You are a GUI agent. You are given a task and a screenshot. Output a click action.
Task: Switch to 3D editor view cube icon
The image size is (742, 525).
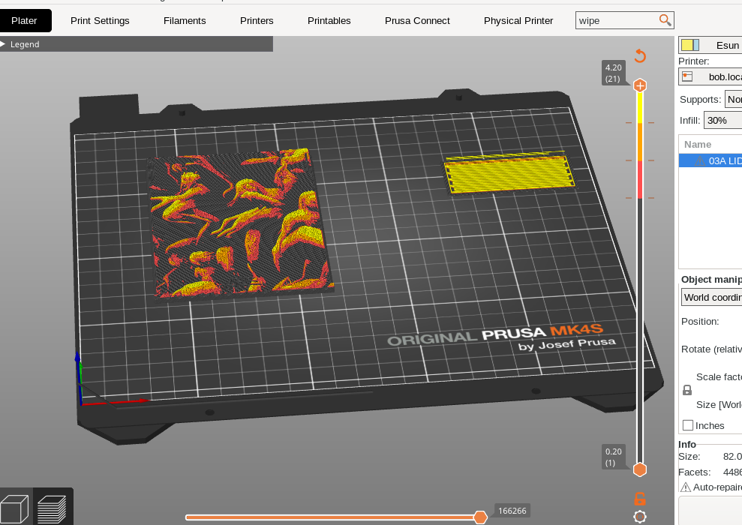[15, 508]
